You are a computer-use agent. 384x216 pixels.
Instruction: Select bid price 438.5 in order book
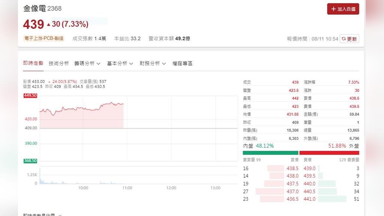click(x=292, y=168)
